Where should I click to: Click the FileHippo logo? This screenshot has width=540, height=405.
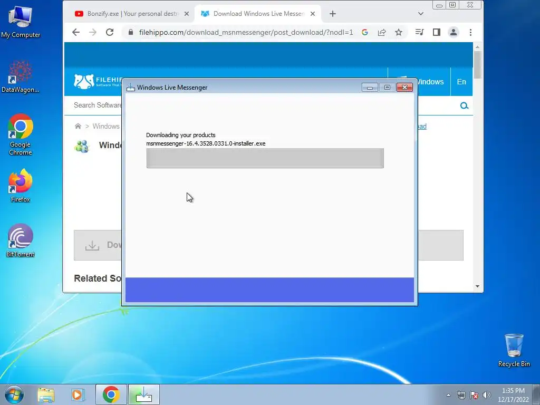(x=98, y=81)
